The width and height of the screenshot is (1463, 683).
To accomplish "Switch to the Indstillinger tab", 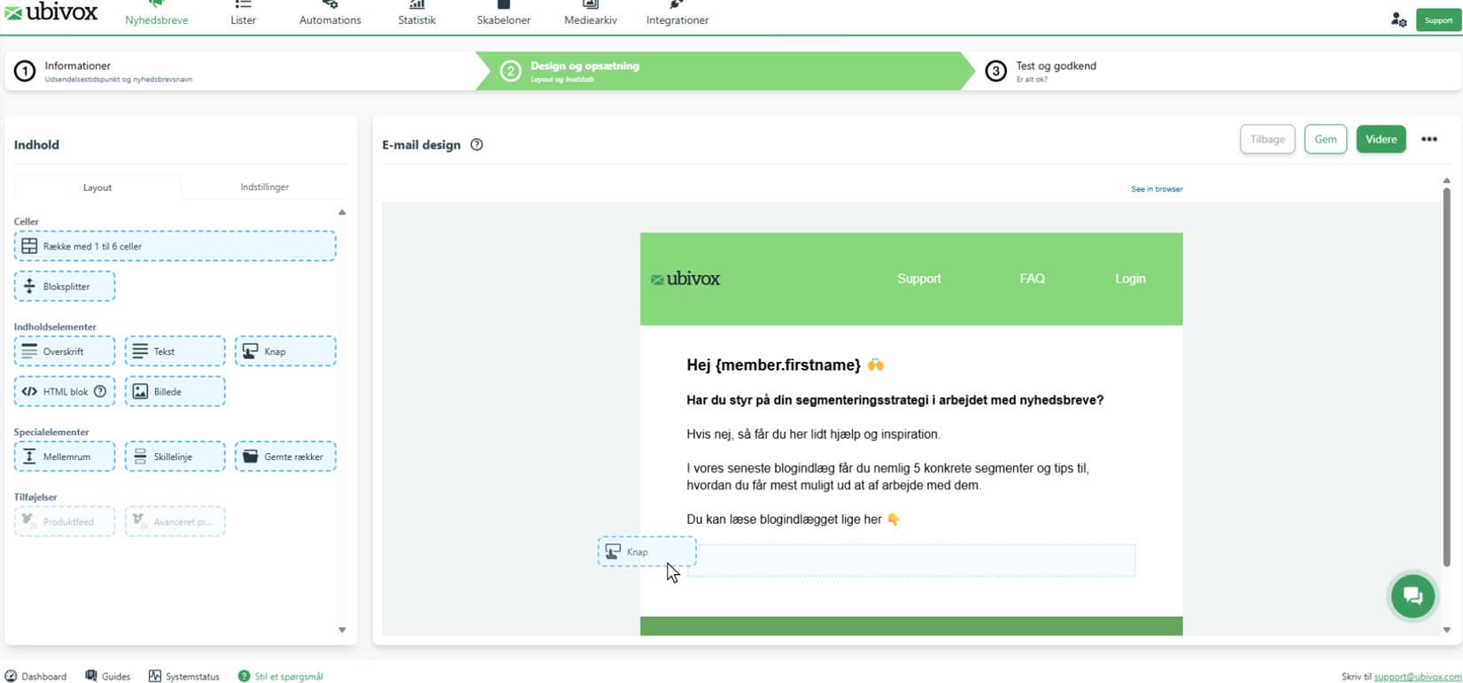I will point(264,188).
